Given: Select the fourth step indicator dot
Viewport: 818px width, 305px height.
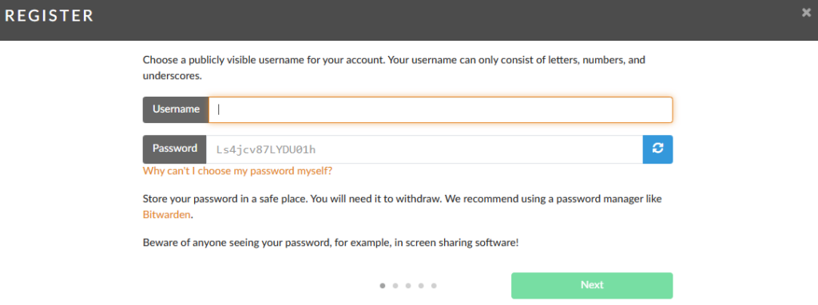Looking at the screenshot, I should 421,286.
